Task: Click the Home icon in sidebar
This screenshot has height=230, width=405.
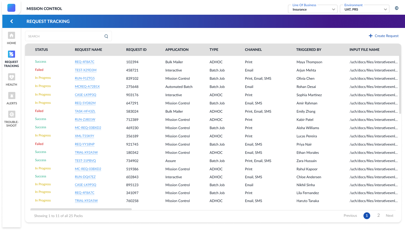Action: tap(11, 36)
